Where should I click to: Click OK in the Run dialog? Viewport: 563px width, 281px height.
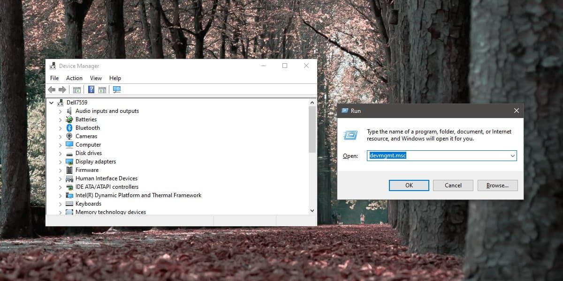(x=409, y=185)
